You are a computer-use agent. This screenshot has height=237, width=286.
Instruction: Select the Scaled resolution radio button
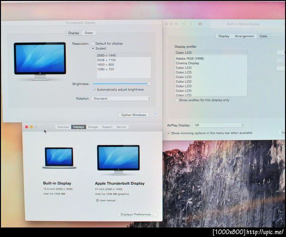coord(93,49)
